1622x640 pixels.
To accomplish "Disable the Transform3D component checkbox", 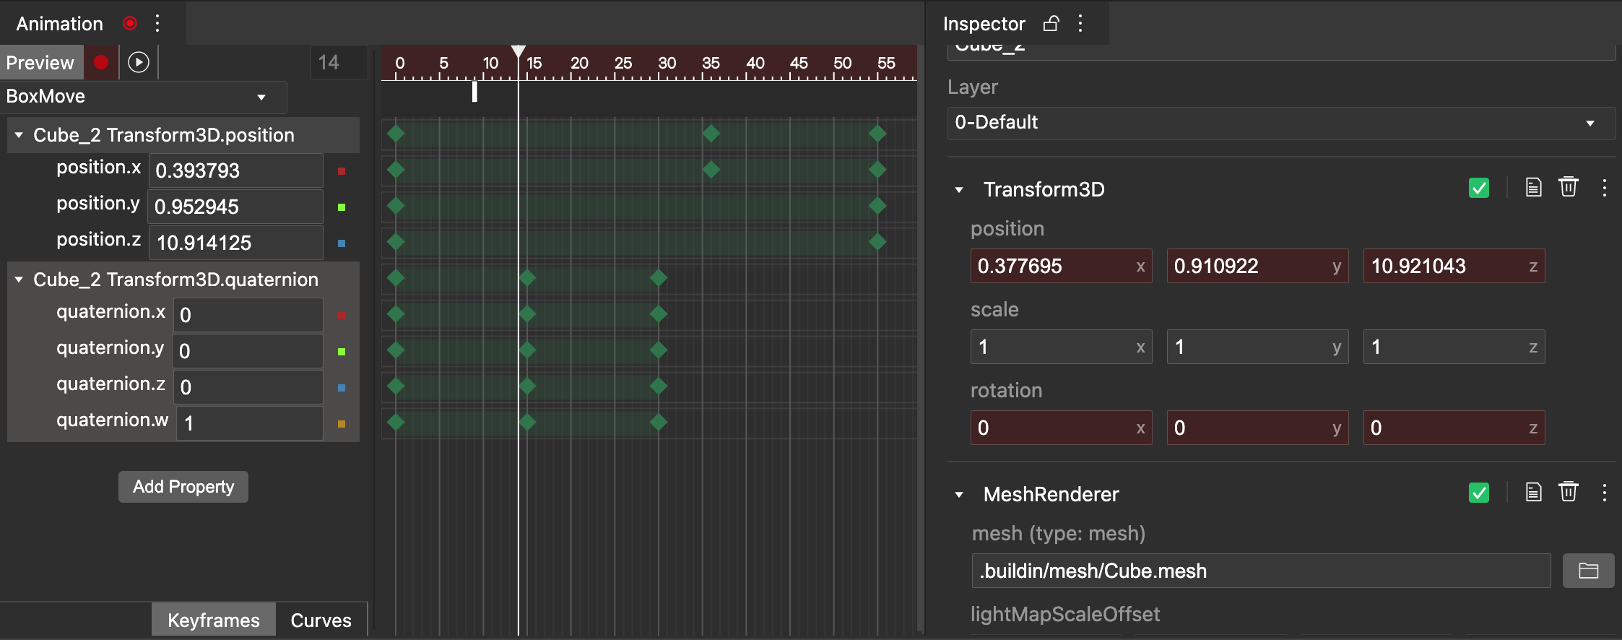I will [x=1479, y=189].
